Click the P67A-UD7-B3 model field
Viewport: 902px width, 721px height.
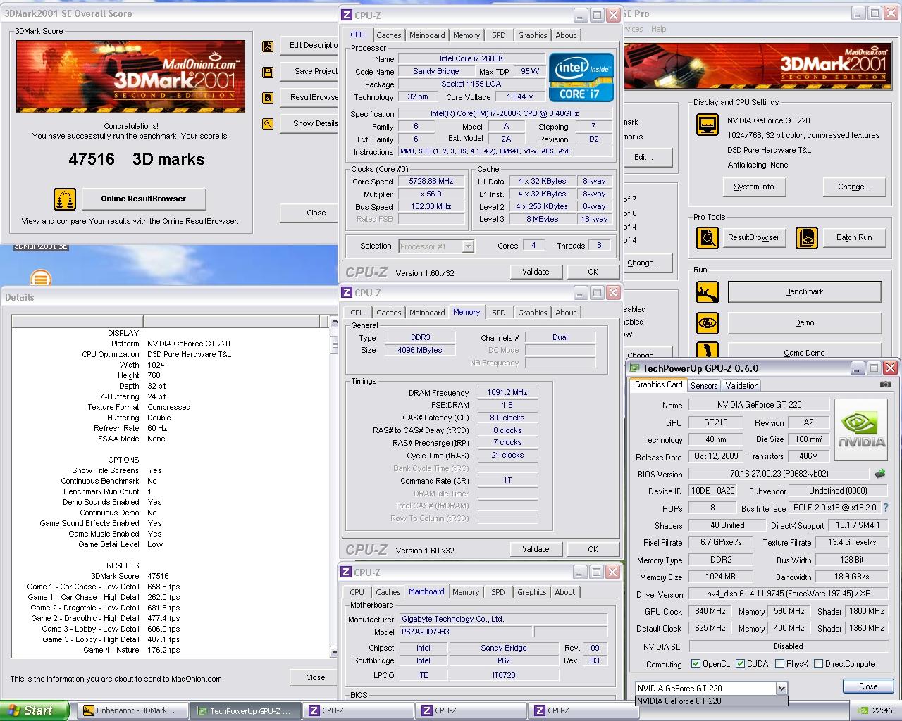pos(466,632)
